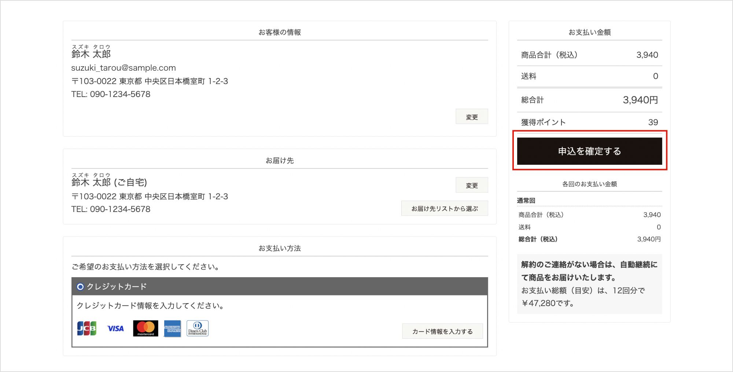This screenshot has width=733, height=372.
Task: Select the クレジットカード radio button
Action: pyautogui.click(x=80, y=287)
